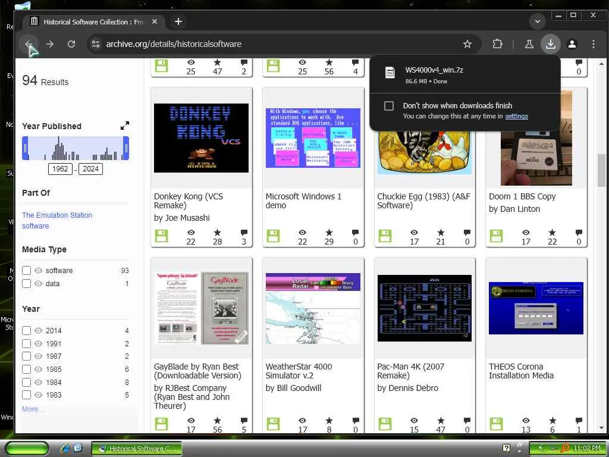Go back using the browser back arrow

click(x=29, y=44)
